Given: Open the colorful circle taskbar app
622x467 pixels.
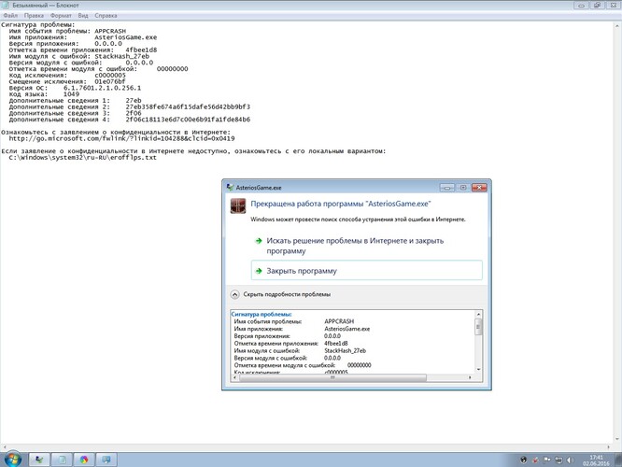Looking at the screenshot, I should (84, 460).
